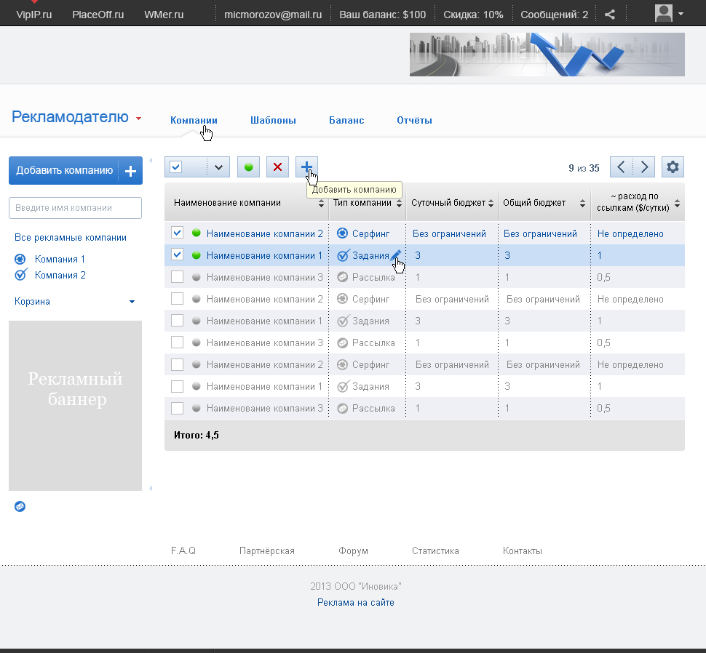Open the Контакты footer link

click(x=523, y=550)
